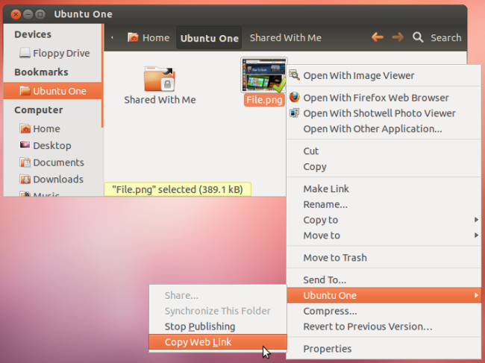
Task: Expand the Copy to submenu arrow
Action: point(476,220)
